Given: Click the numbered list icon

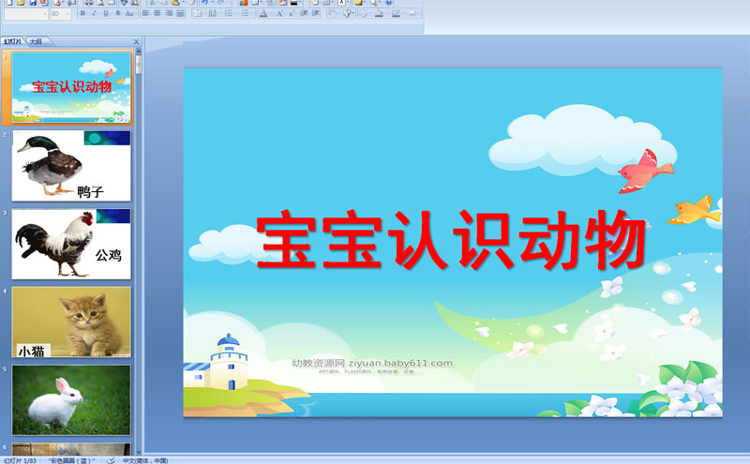Looking at the screenshot, I should point(229,13).
